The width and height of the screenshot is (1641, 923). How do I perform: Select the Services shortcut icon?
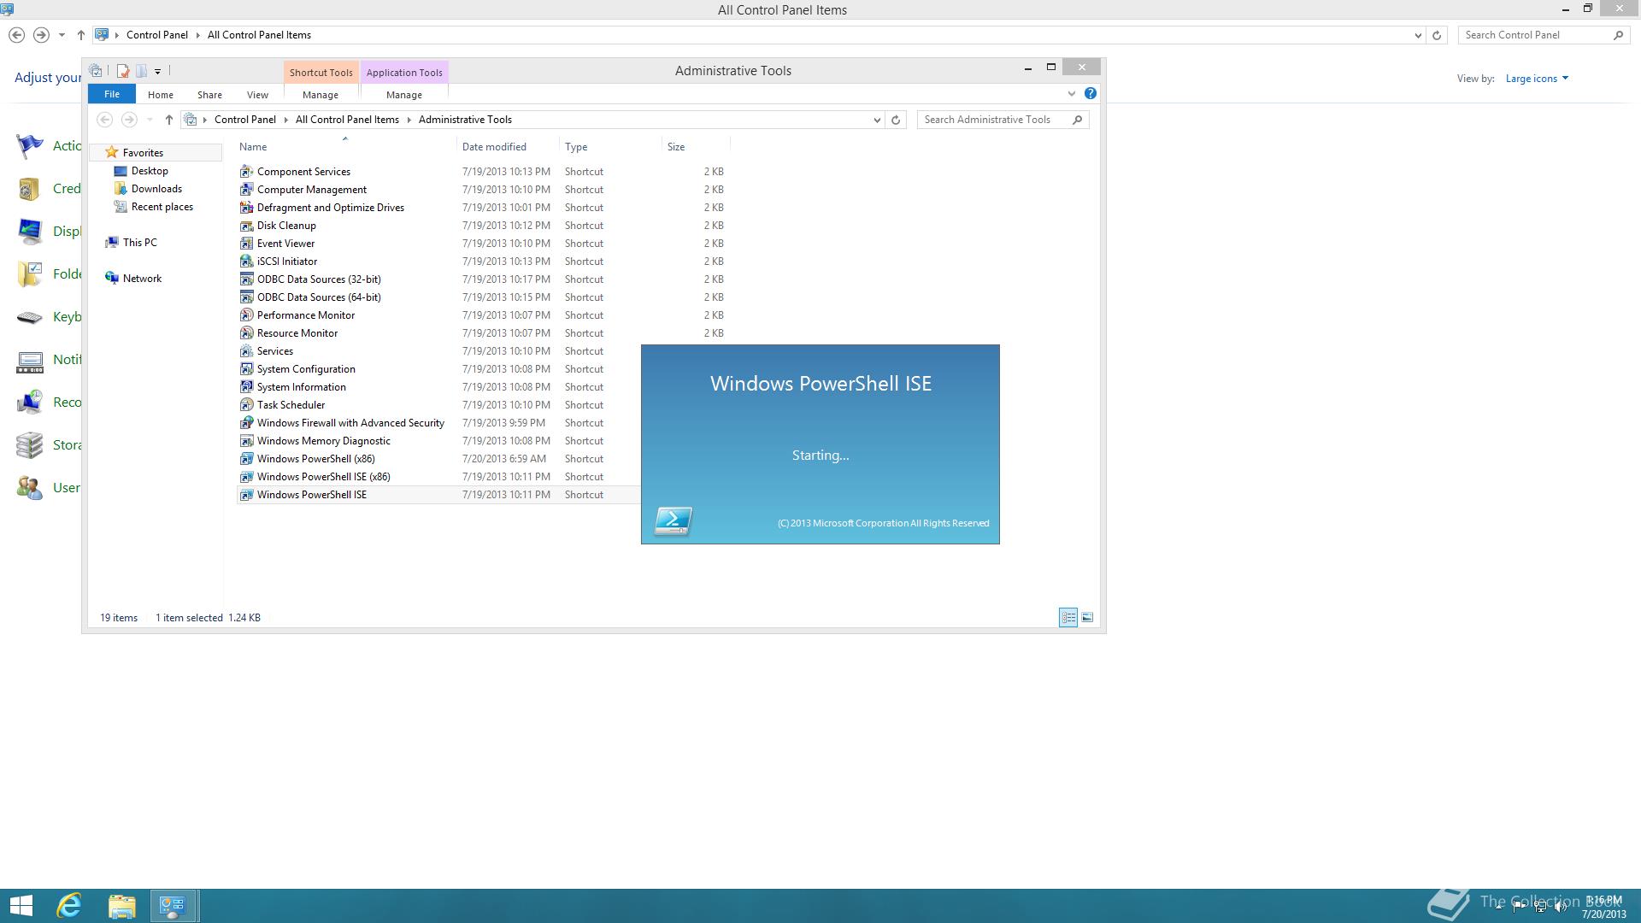click(x=247, y=351)
